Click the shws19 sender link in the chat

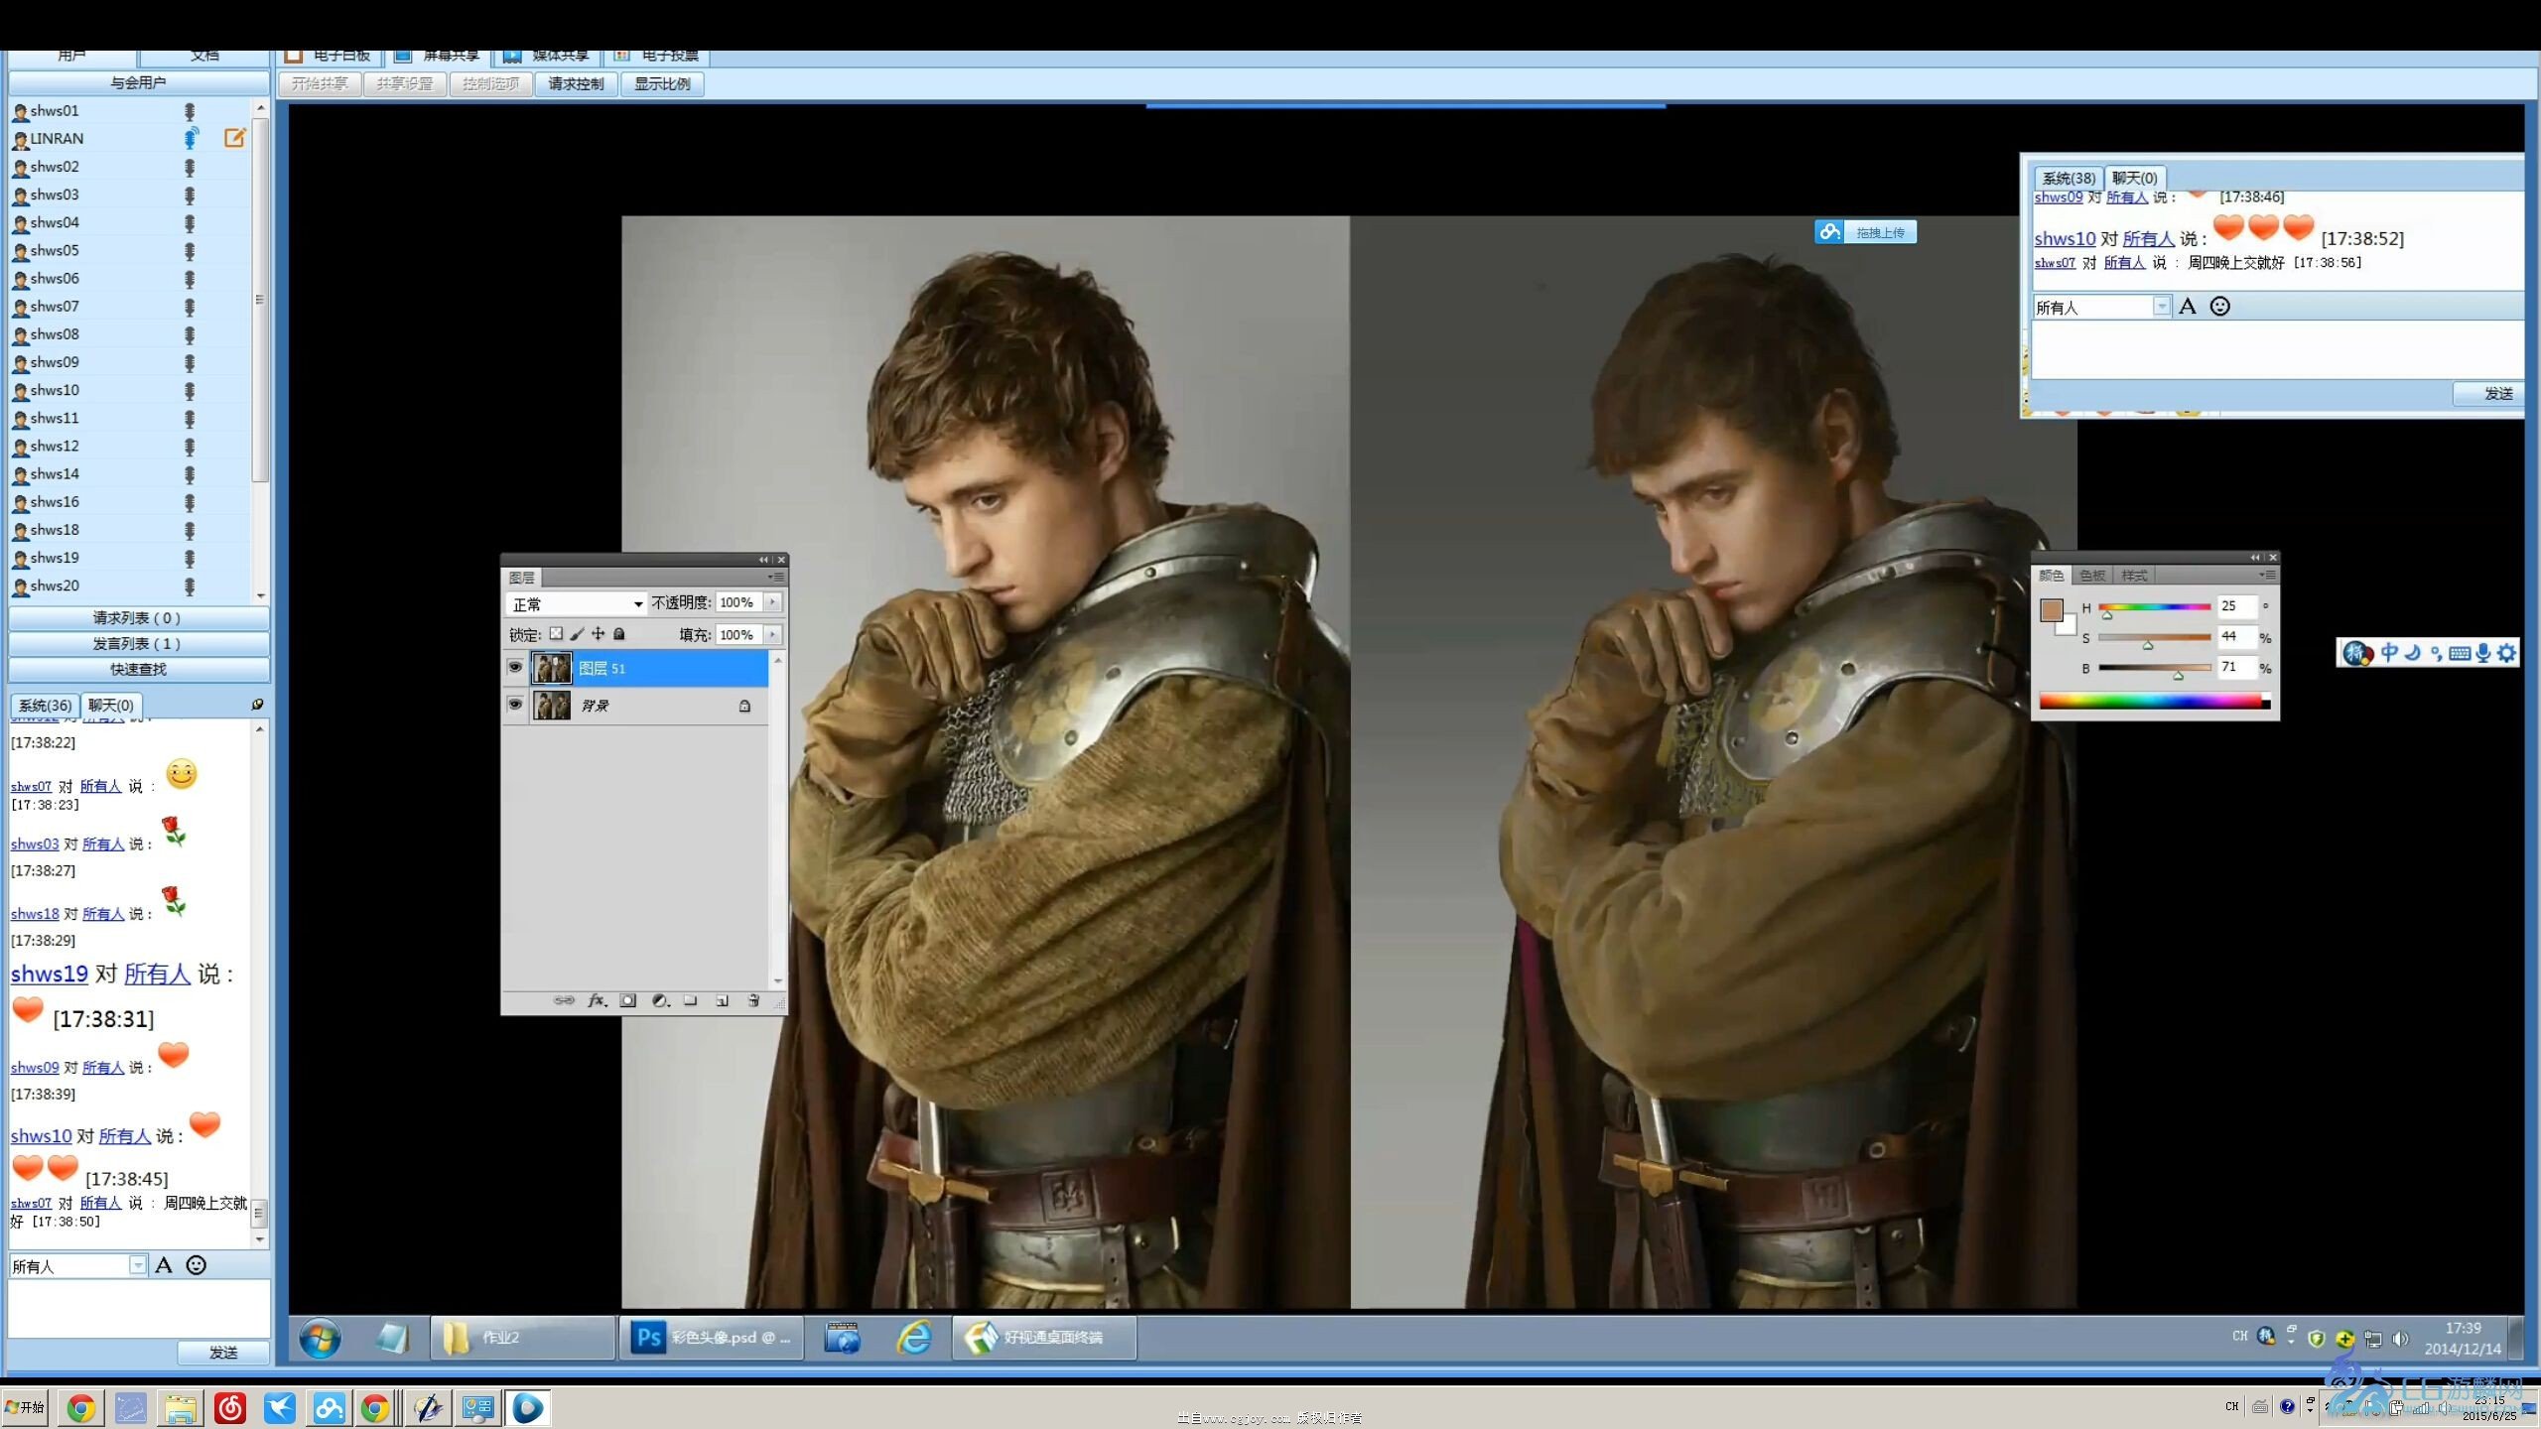pyautogui.click(x=50, y=974)
